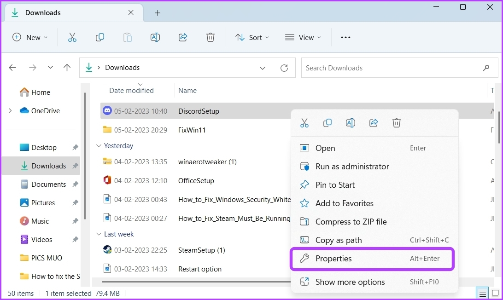This screenshot has width=503, height=300.
Task: Choose Show more options
Action: [374, 282]
